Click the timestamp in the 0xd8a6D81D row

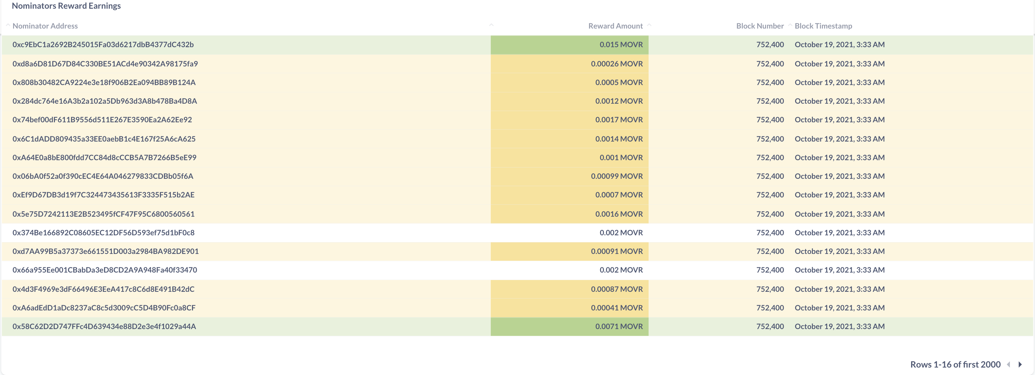[x=840, y=63]
